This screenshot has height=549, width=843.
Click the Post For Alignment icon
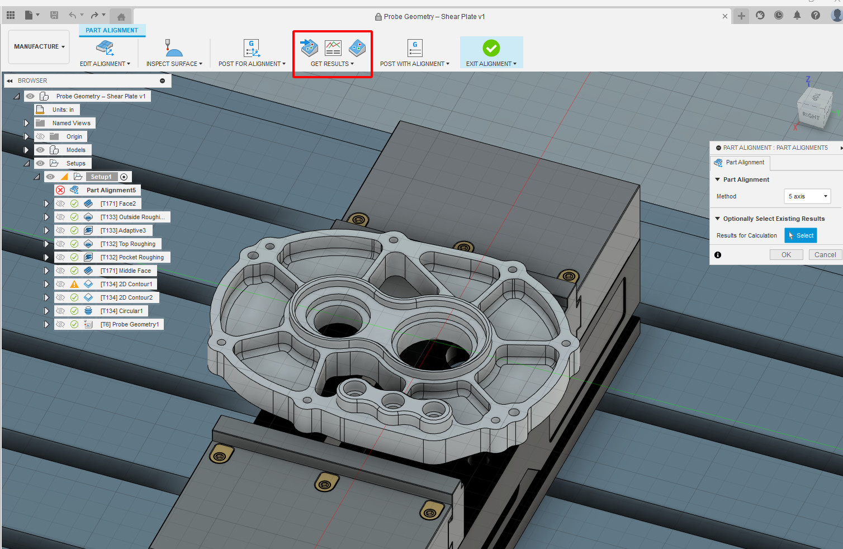252,48
